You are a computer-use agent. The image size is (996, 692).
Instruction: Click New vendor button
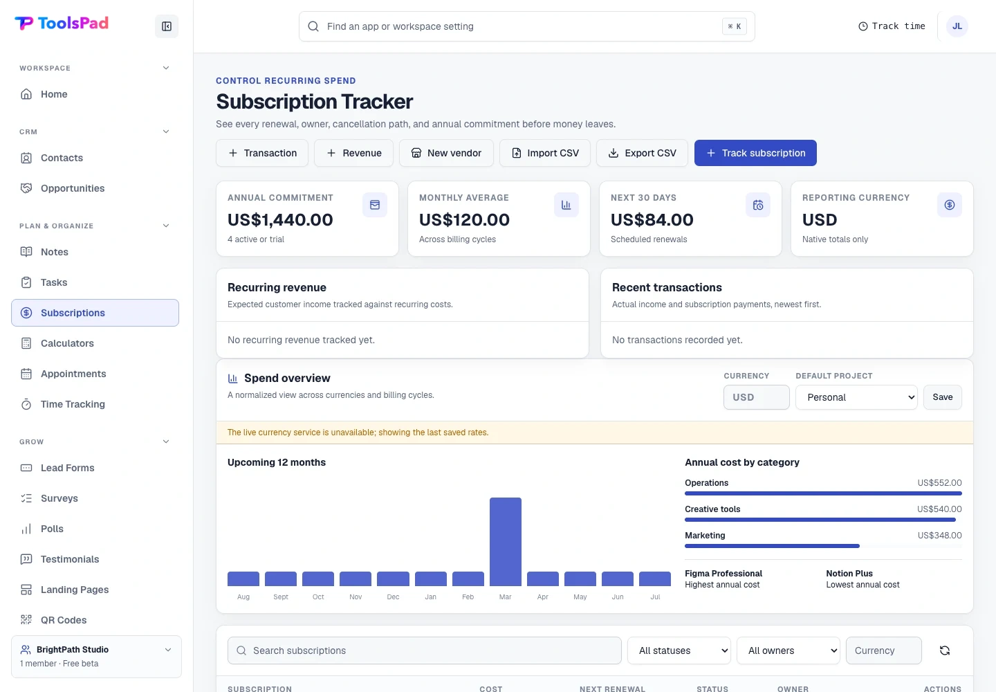pyautogui.click(x=446, y=153)
